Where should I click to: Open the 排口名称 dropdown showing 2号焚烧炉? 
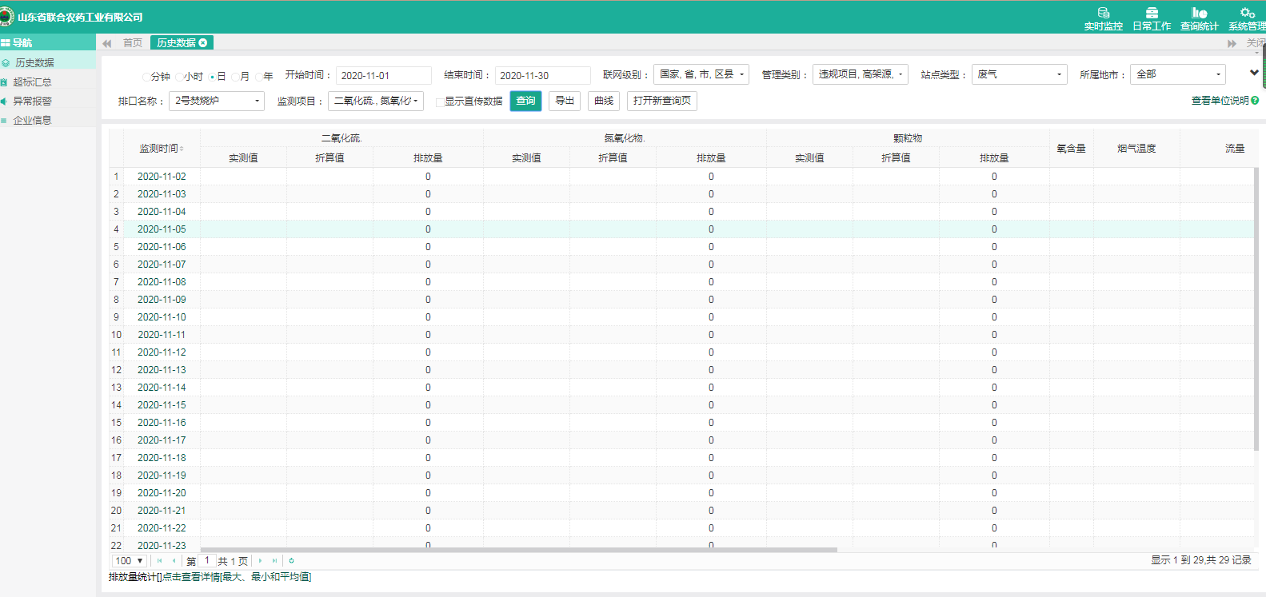tap(217, 101)
